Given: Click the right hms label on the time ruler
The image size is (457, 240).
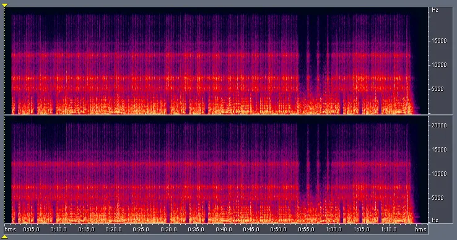Looking at the screenshot, I should [420, 229].
